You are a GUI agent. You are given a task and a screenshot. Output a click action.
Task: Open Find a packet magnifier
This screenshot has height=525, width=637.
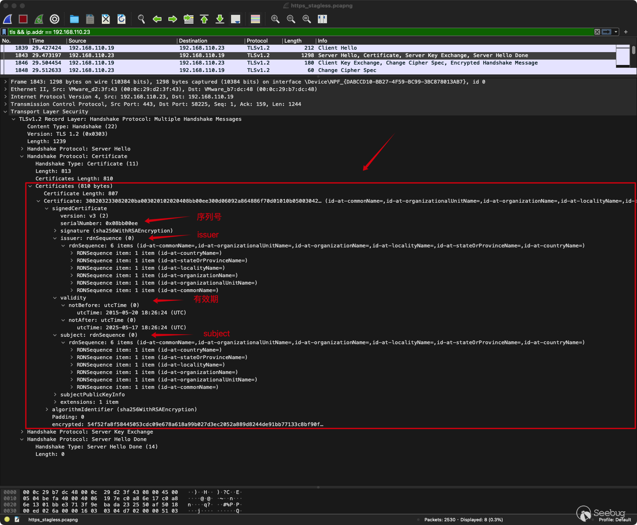point(141,19)
